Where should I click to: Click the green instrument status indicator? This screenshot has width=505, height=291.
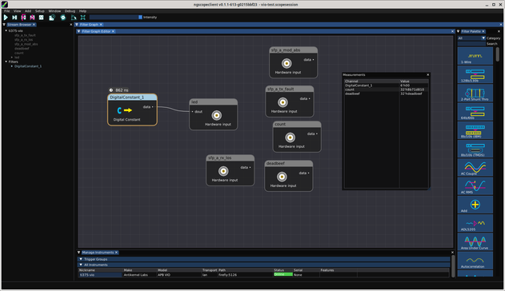[x=283, y=274]
